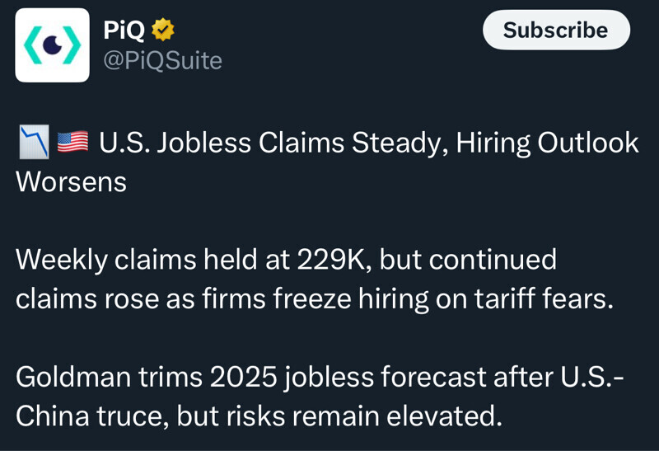Screen dimensions: 659x451
Task: Click the downward chart emoji
Action: (x=34, y=143)
